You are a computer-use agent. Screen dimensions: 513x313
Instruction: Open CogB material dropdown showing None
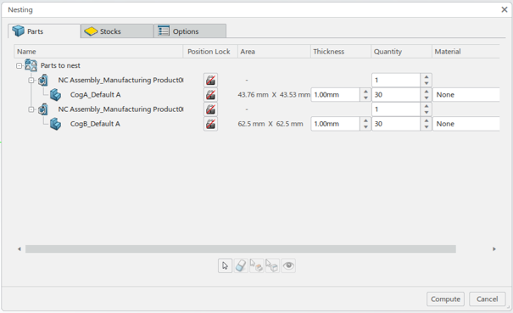tap(466, 124)
